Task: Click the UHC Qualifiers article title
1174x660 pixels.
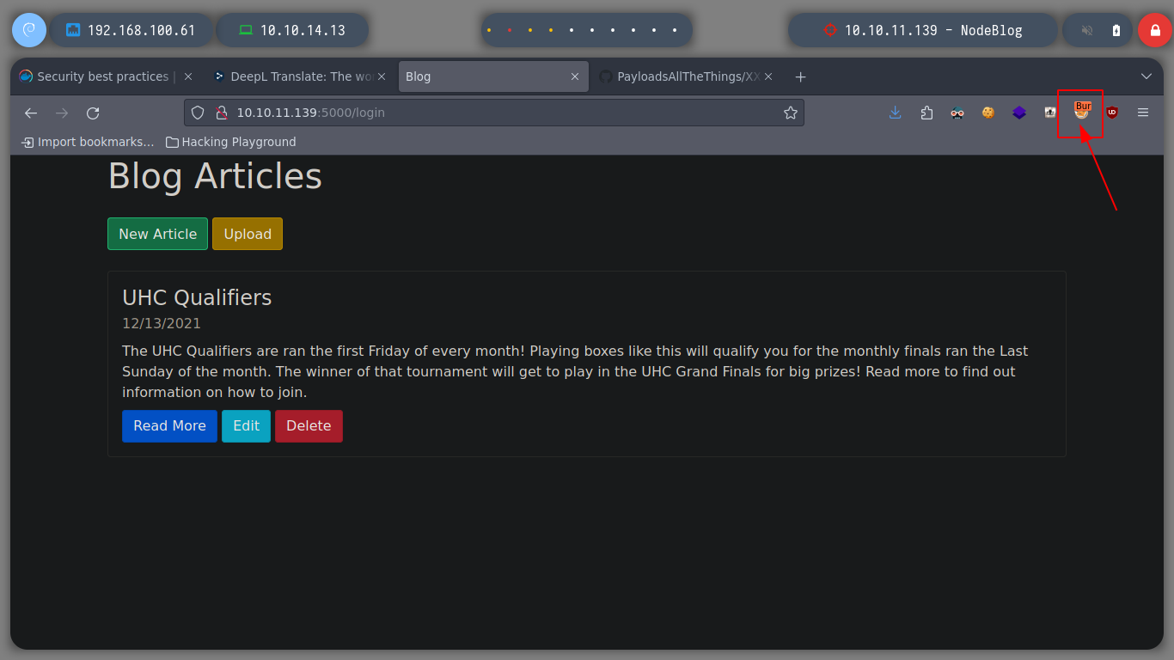Action: [x=197, y=297]
